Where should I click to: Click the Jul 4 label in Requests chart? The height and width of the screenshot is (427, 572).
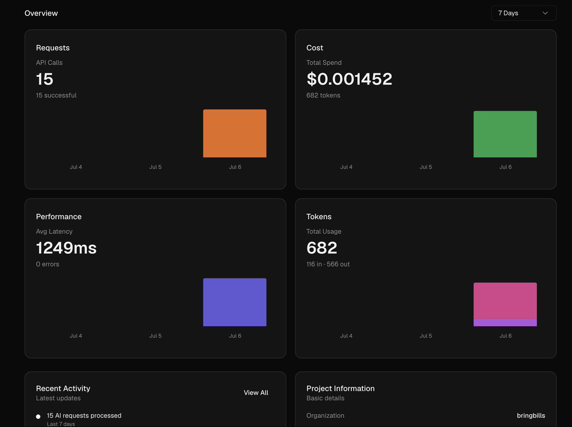[x=76, y=167]
